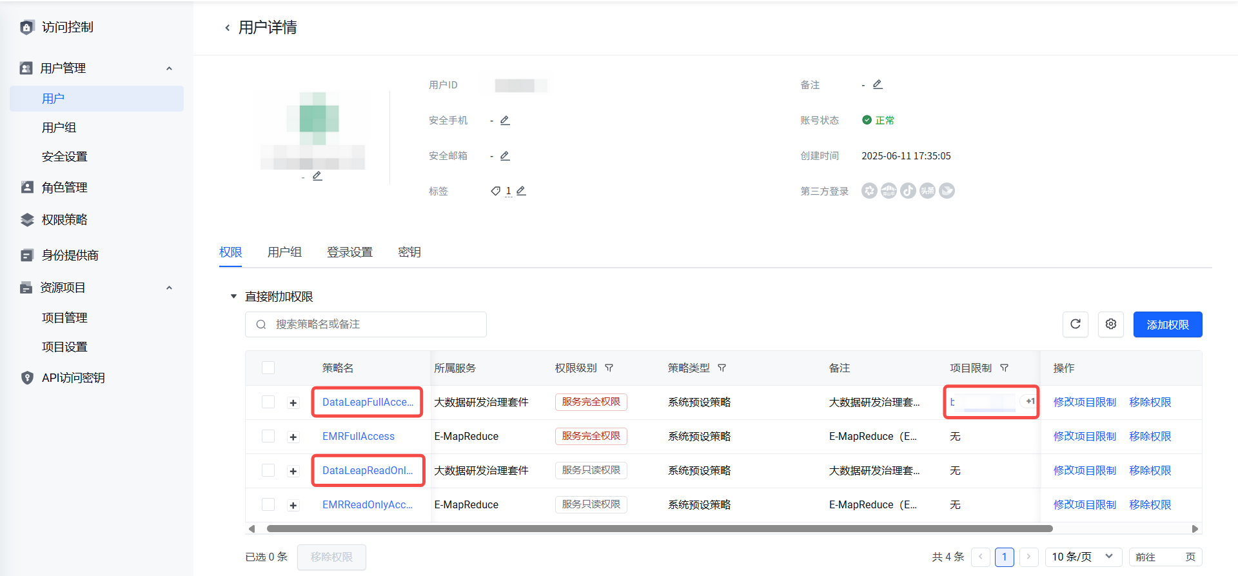Open 权限策略 in the sidebar
The height and width of the screenshot is (576, 1238).
click(x=64, y=220)
